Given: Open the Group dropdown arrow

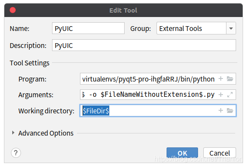Looking at the screenshot, I should coord(231,28).
